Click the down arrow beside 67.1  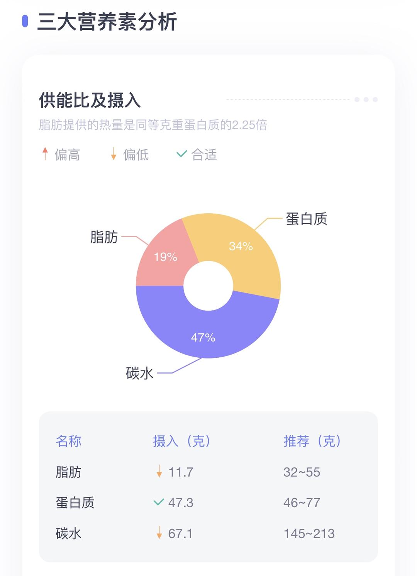tap(159, 533)
